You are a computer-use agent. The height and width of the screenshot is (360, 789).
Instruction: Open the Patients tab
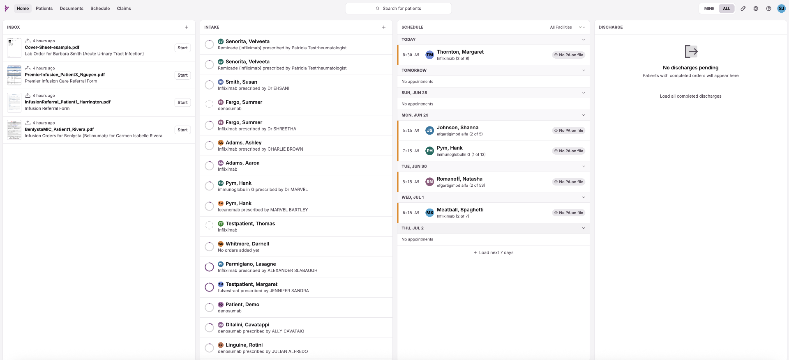pos(44,8)
